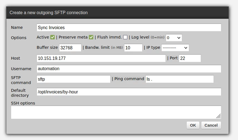Click the dialog title bar
Image resolution: width=238 pixels, height=140 pixels.
[x=117, y=12]
